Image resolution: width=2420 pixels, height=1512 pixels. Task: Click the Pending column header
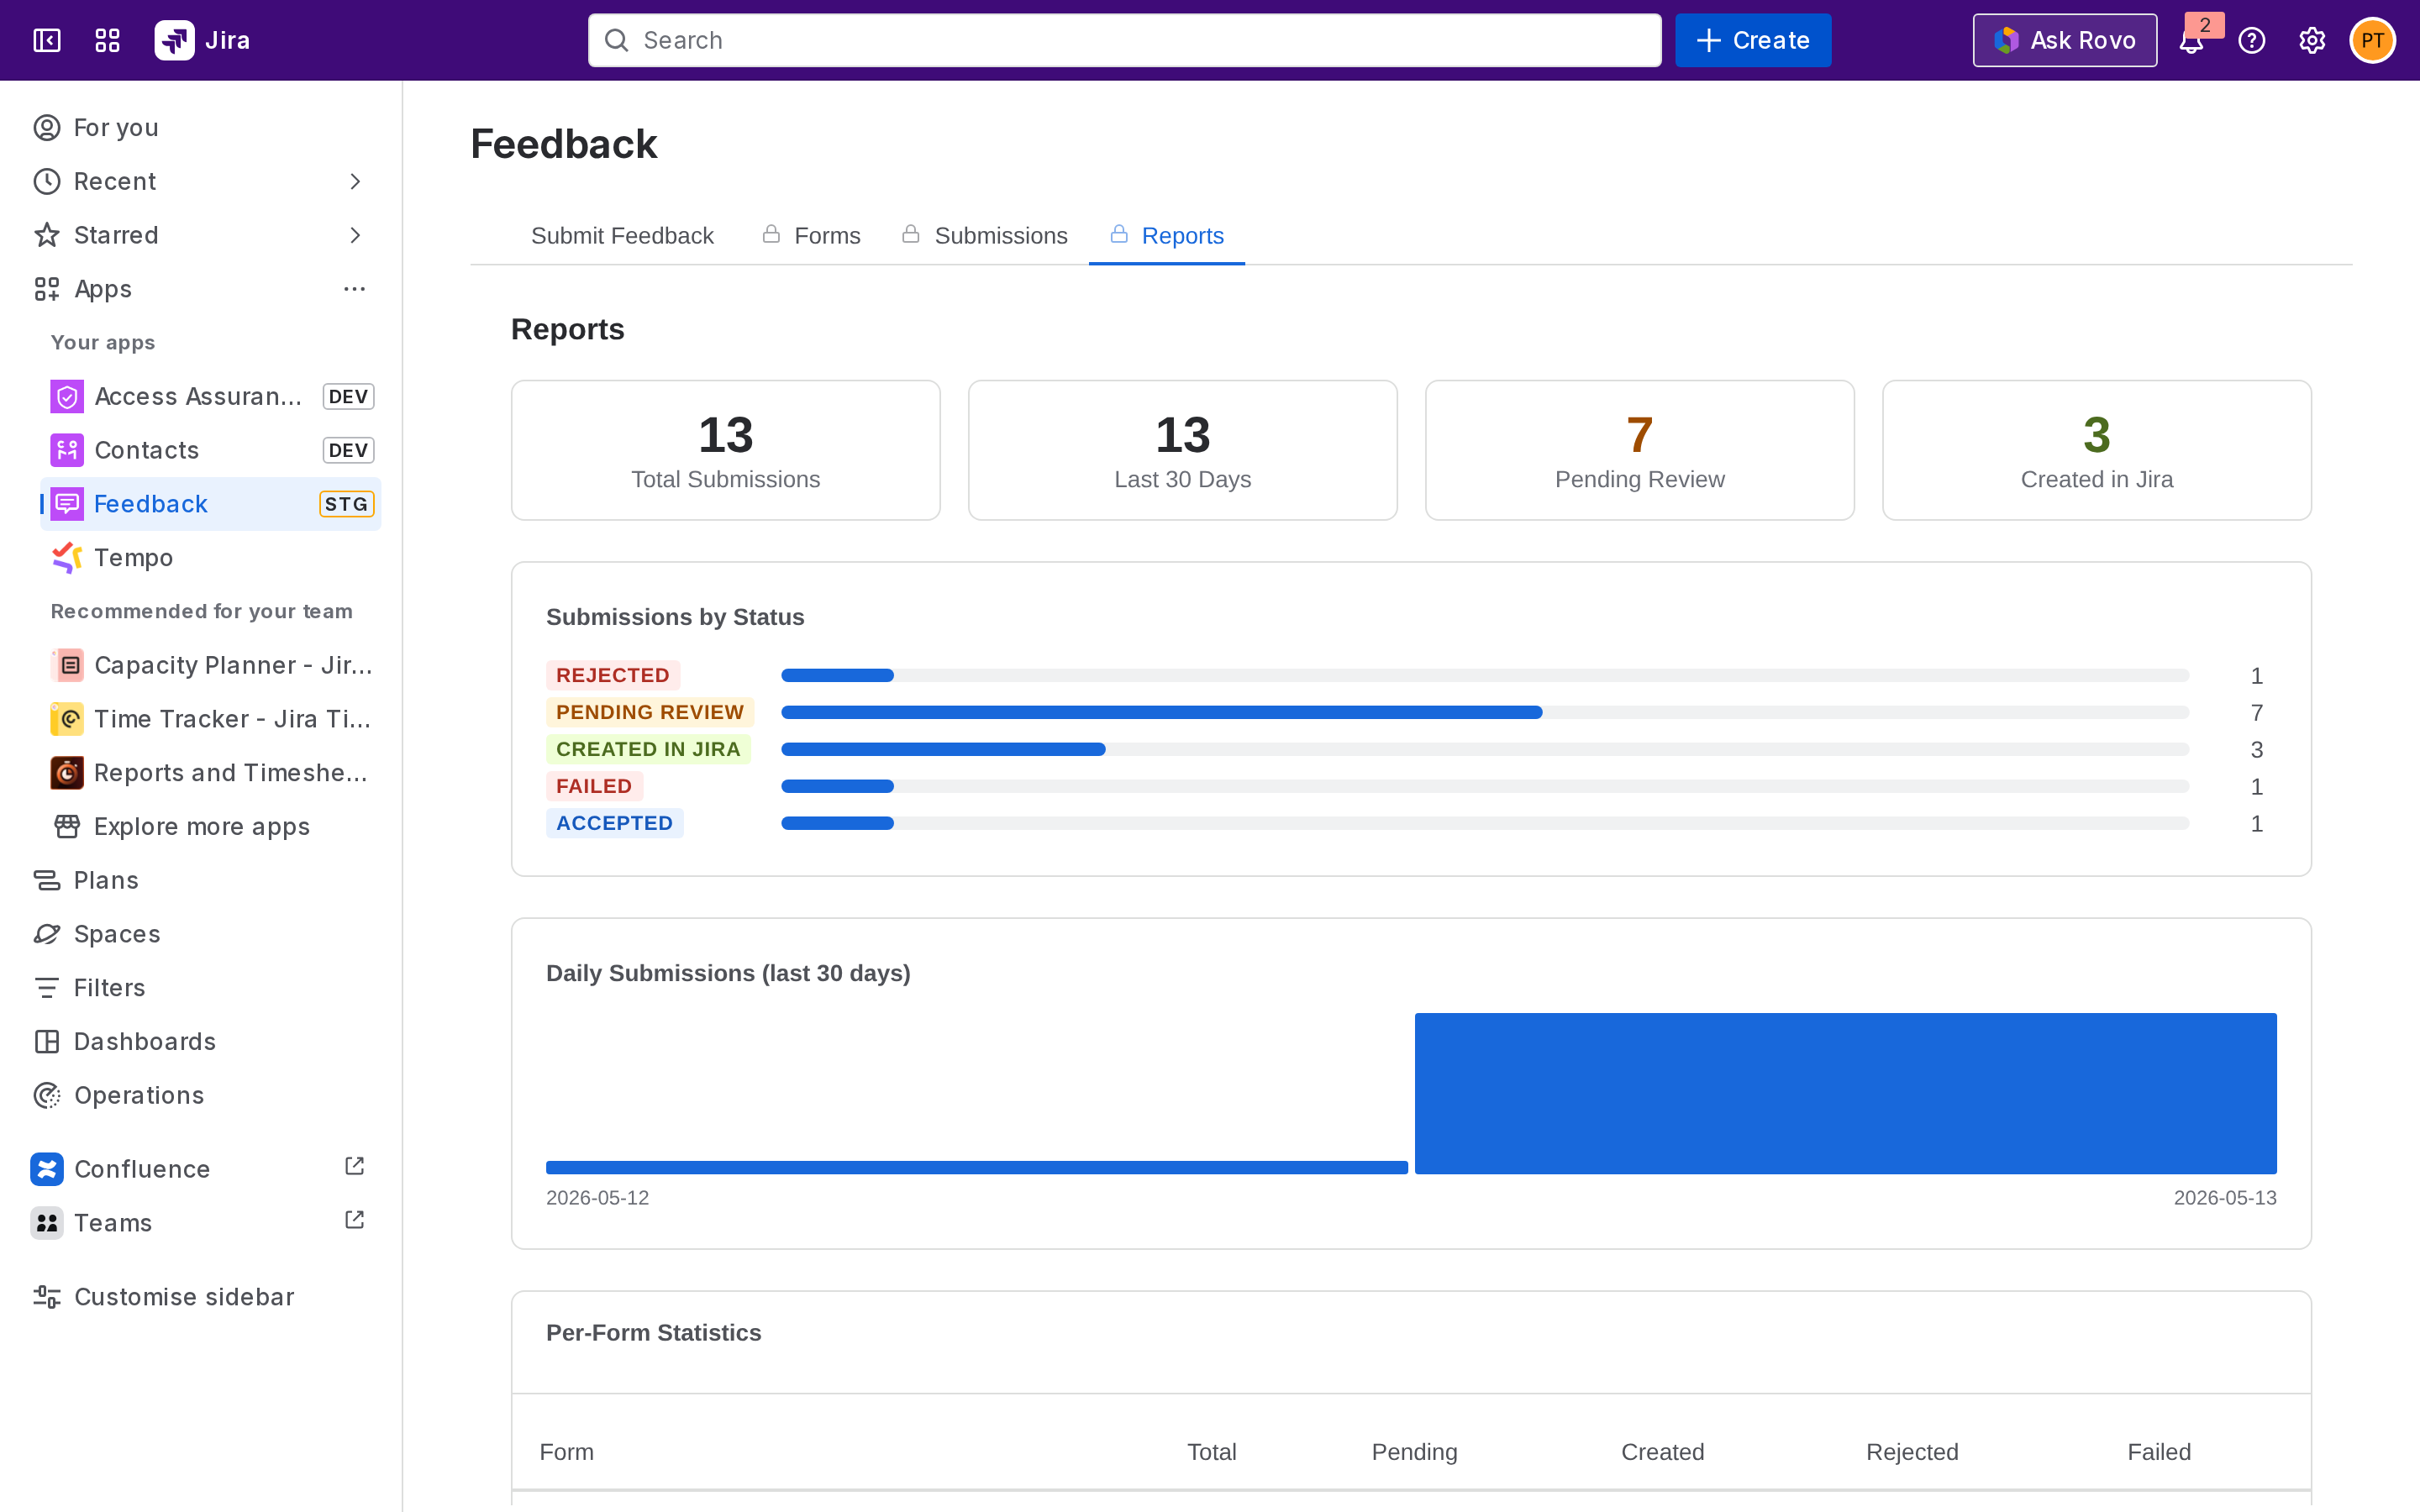(x=1414, y=1452)
